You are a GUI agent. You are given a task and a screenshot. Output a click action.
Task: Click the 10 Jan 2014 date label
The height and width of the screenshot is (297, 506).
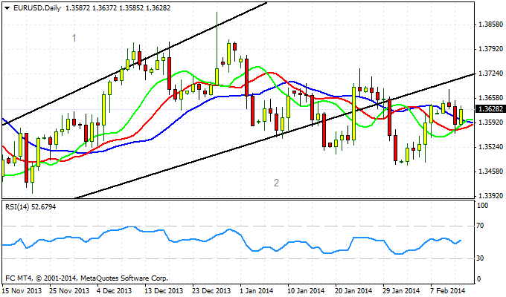coord(306,291)
